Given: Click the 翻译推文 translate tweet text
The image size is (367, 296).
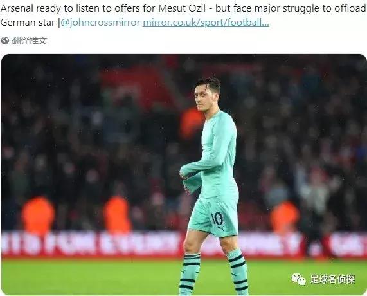Looking at the screenshot, I should tap(30, 41).
